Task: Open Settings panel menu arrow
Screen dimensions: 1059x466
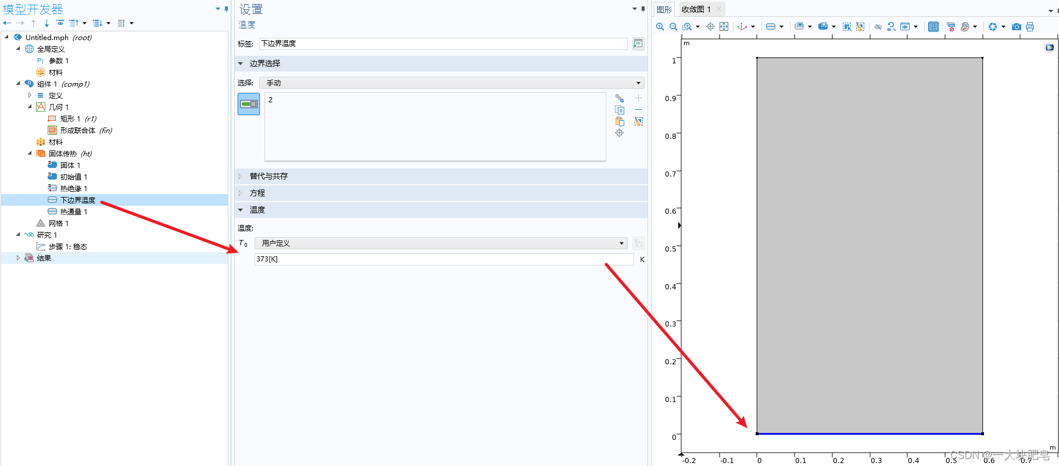Action: (x=635, y=9)
